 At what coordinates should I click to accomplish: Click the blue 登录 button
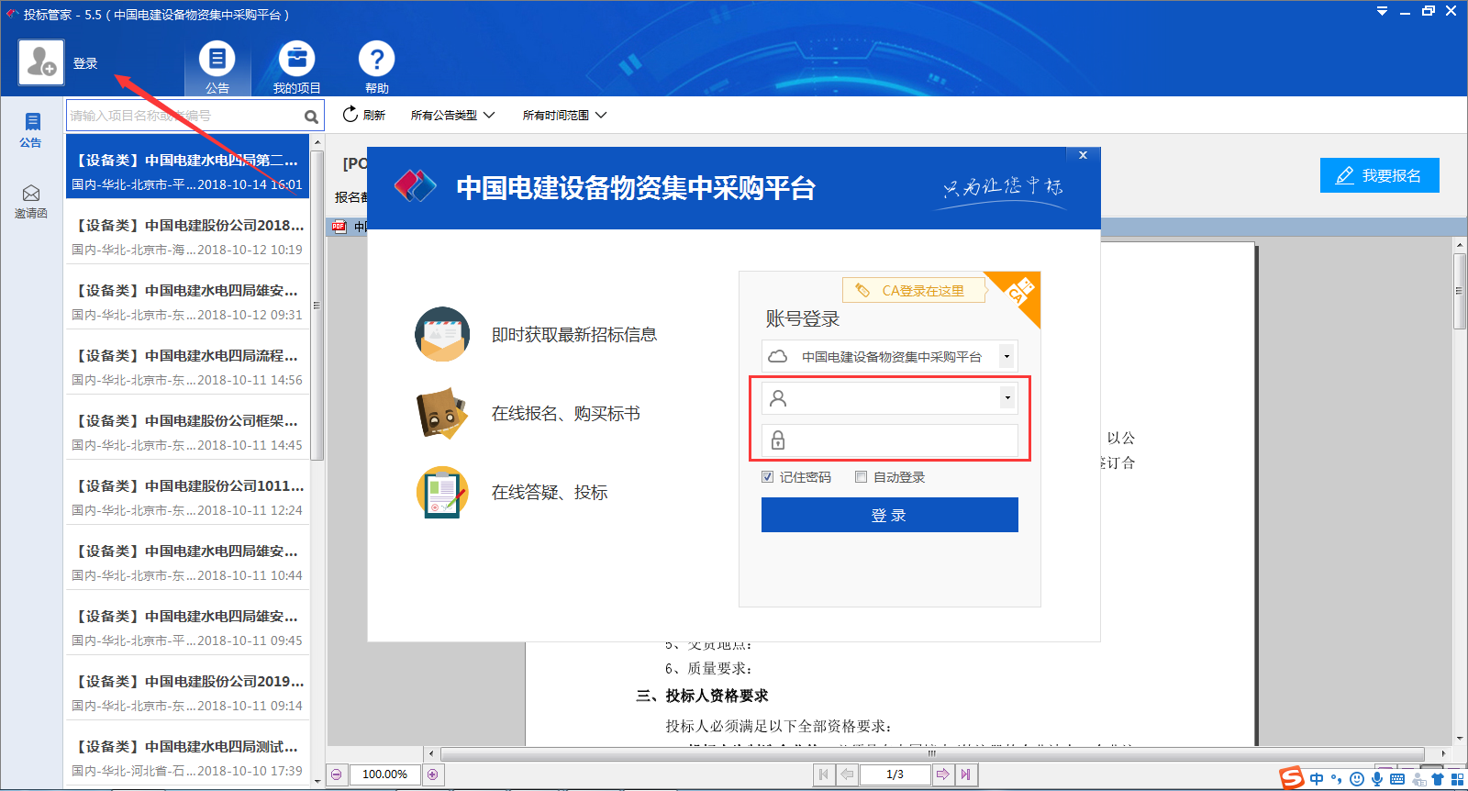(x=890, y=515)
